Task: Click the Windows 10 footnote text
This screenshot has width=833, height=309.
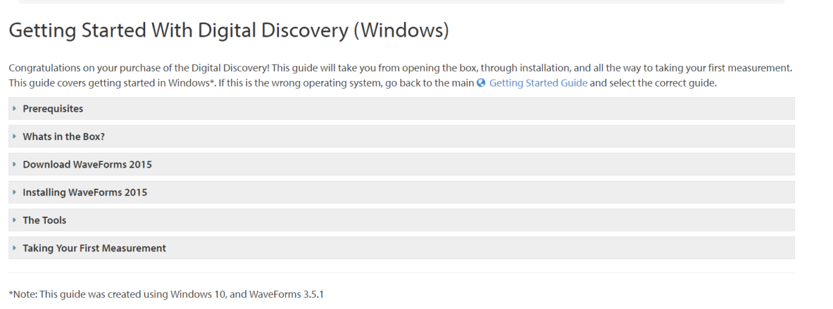Action: (167, 294)
